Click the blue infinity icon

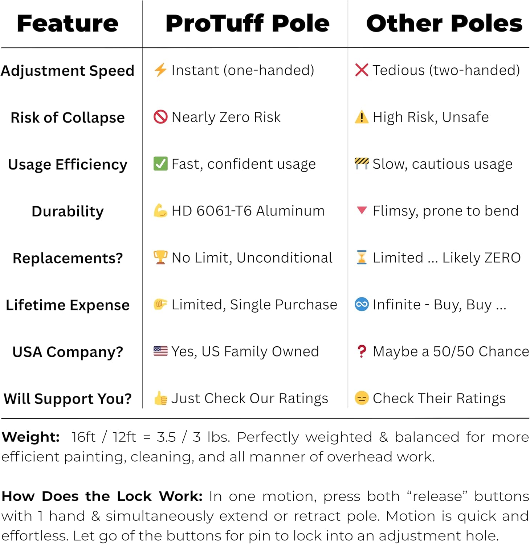click(362, 304)
